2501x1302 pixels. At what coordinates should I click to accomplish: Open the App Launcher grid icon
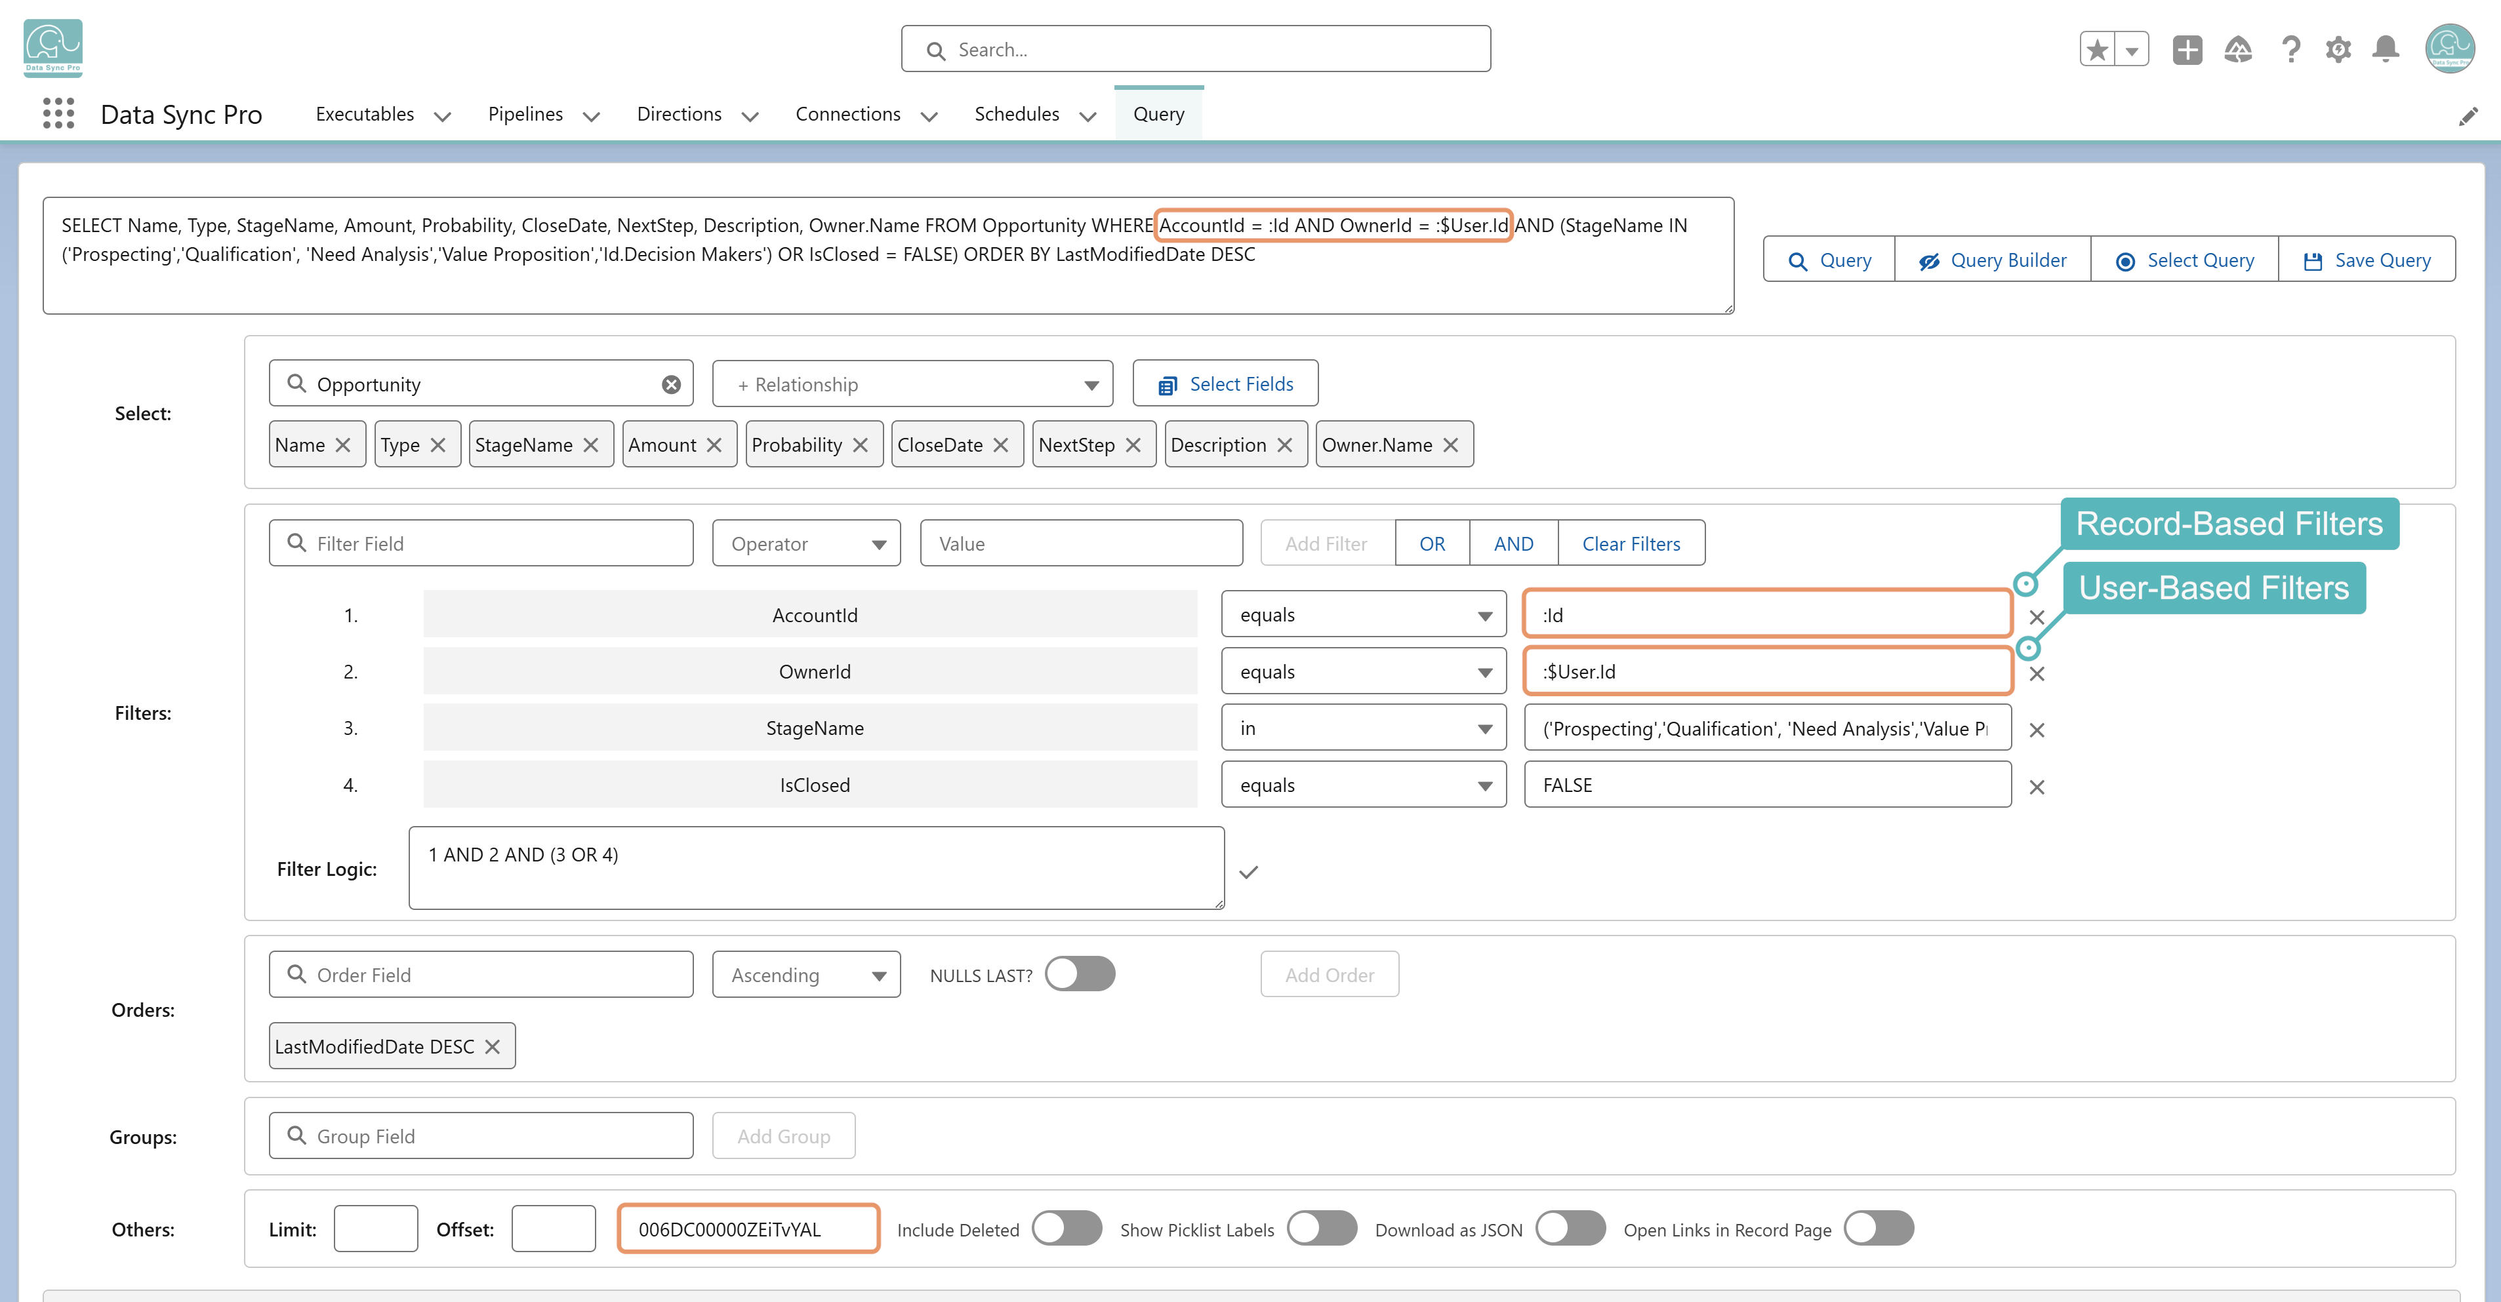58,113
